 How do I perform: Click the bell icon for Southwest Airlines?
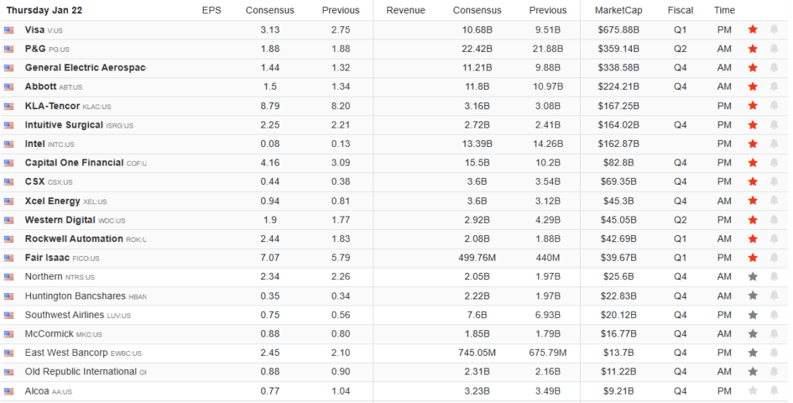pos(774,315)
